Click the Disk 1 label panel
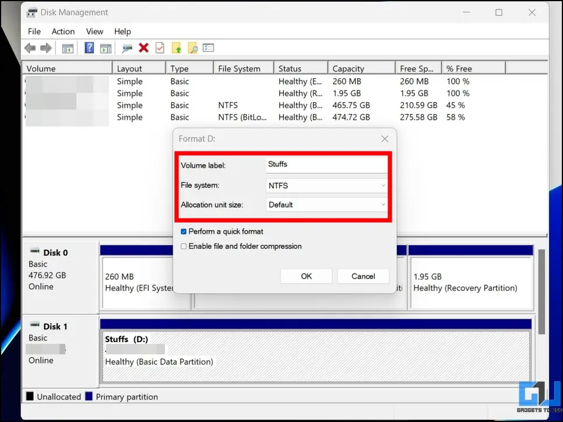This screenshot has width=563, height=422. [61, 351]
